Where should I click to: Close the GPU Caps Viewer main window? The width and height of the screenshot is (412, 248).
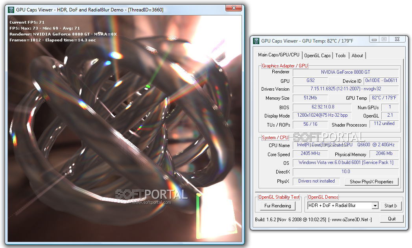pyautogui.click(x=397, y=39)
